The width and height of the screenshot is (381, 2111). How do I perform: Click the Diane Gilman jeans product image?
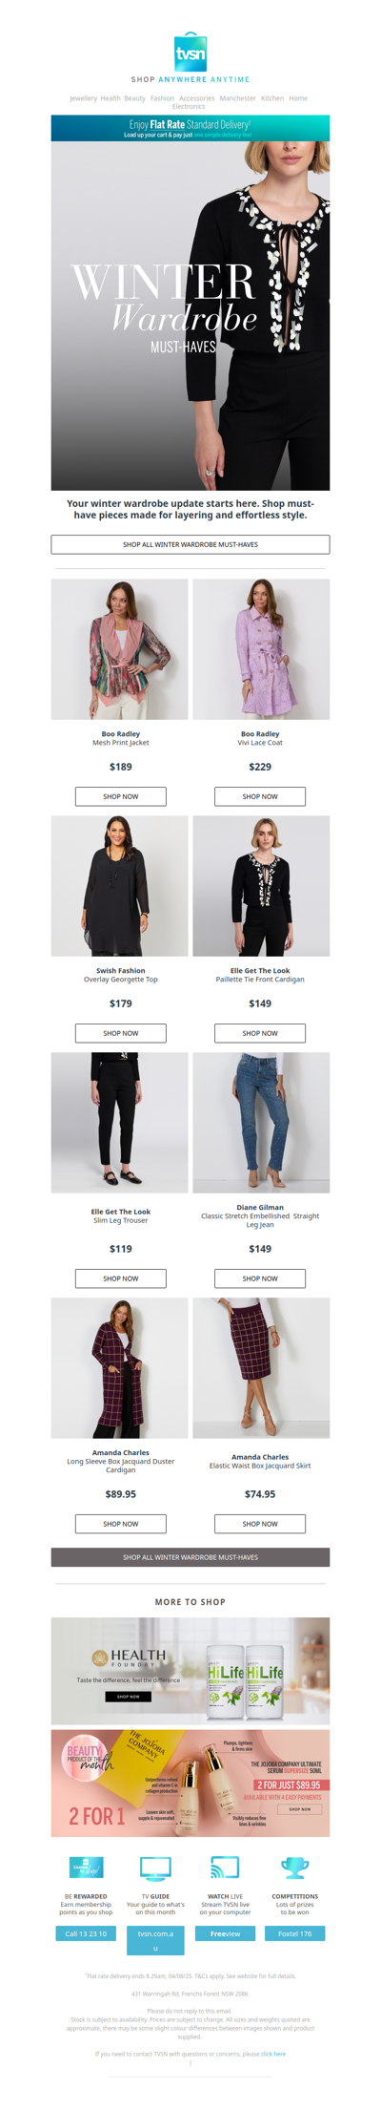[x=261, y=1123]
